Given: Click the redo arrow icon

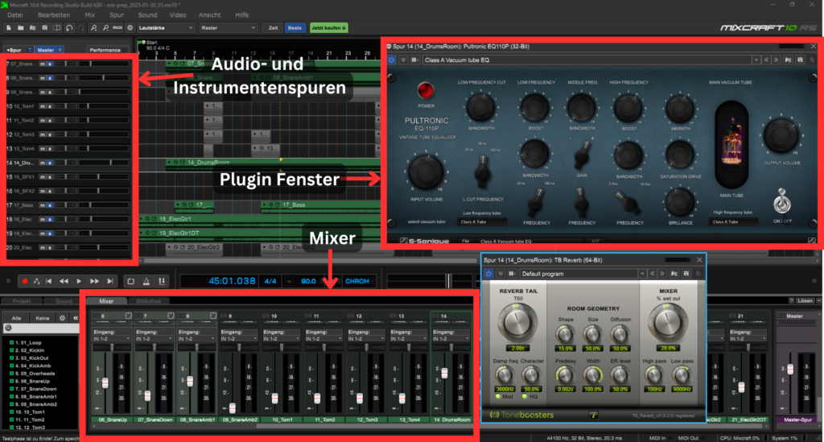Looking at the screenshot, I should 81,28.
